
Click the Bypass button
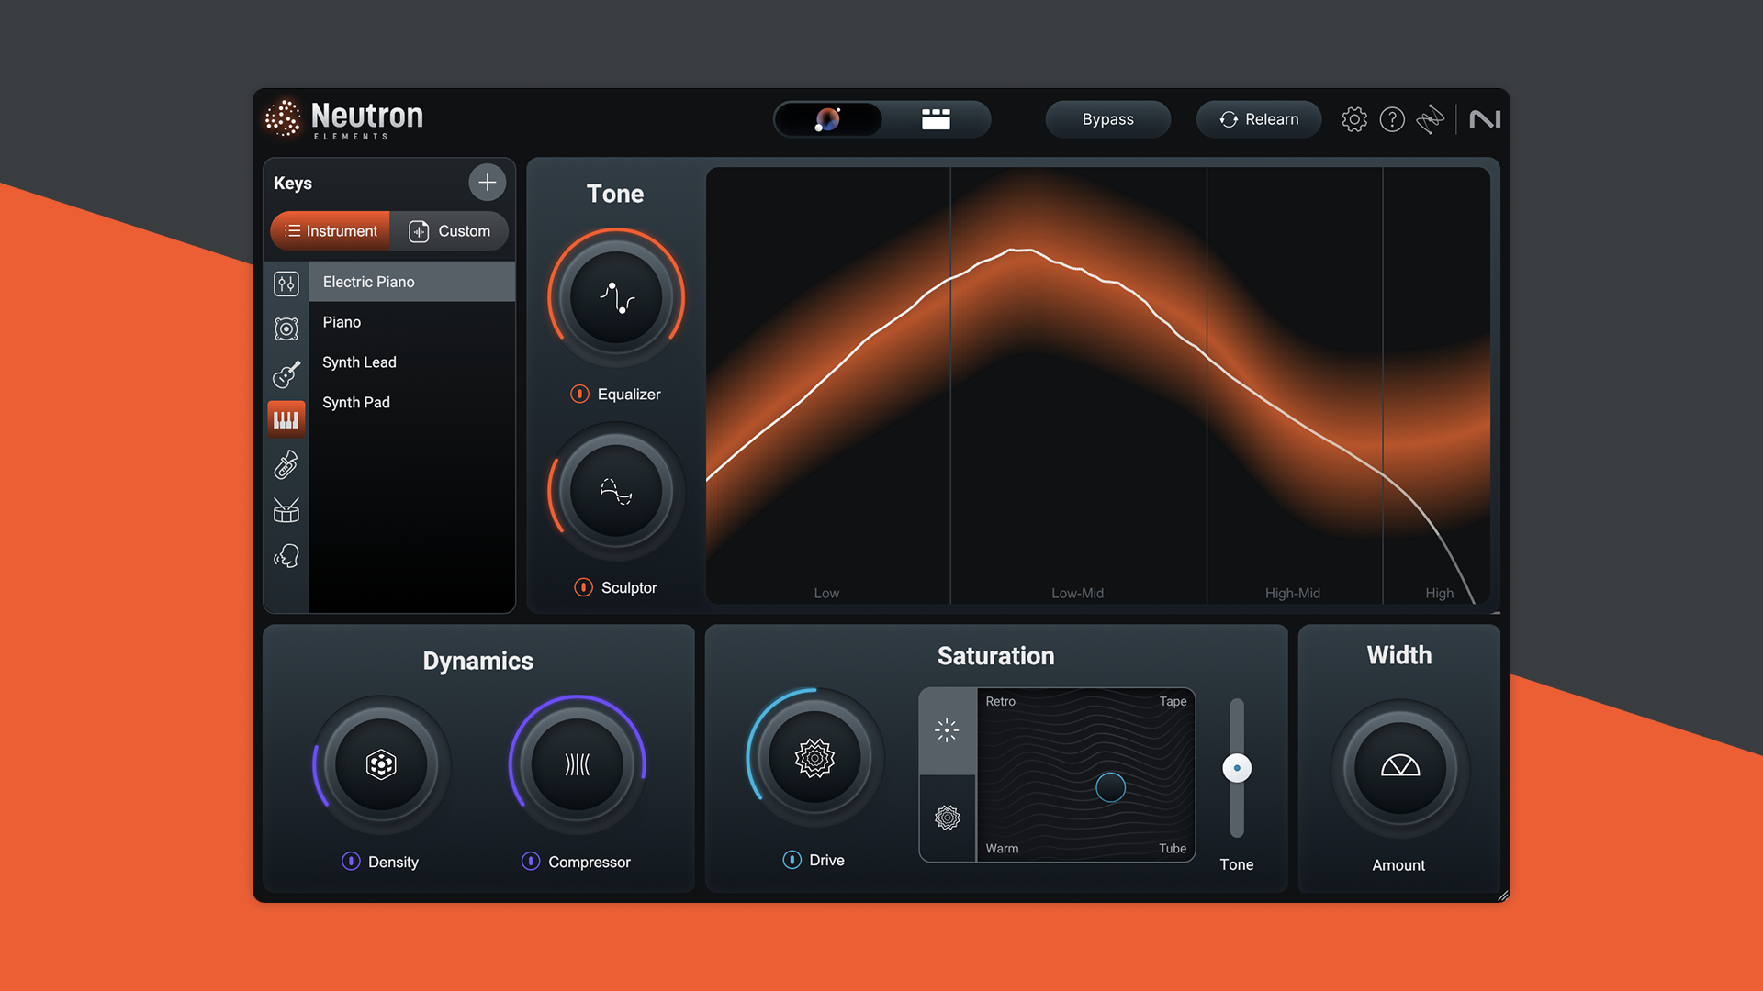point(1107,119)
